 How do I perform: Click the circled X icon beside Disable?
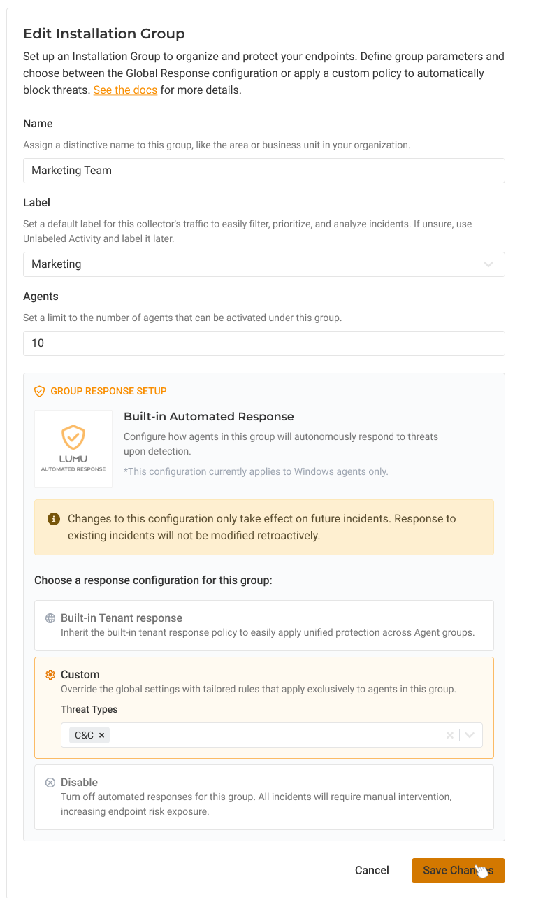click(x=50, y=783)
